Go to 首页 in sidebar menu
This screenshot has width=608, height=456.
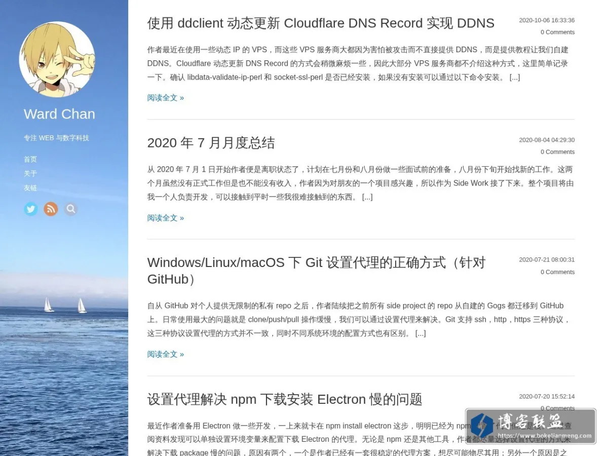tap(30, 159)
